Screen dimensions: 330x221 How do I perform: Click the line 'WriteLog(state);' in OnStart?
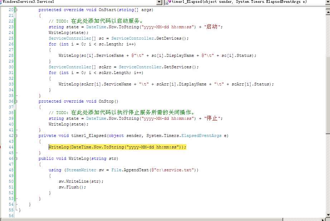(x=68, y=33)
